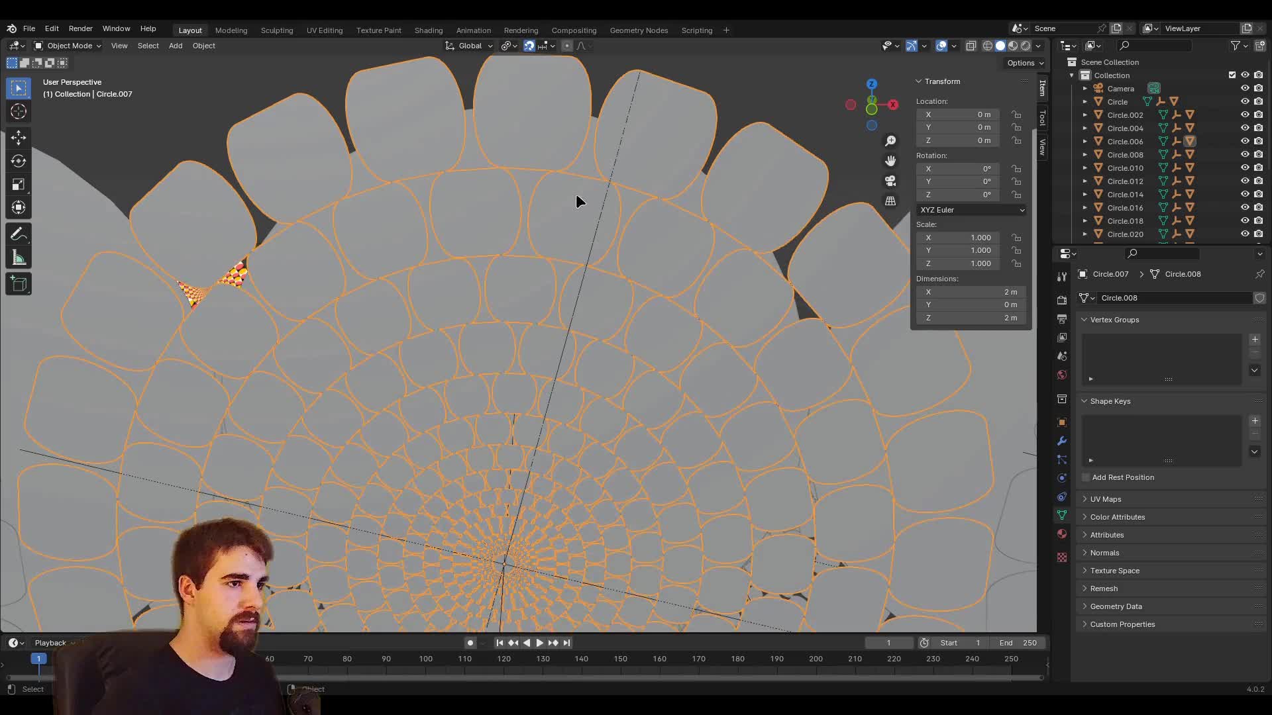Expand the Normals panel
1272x715 pixels.
coord(1104,553)
